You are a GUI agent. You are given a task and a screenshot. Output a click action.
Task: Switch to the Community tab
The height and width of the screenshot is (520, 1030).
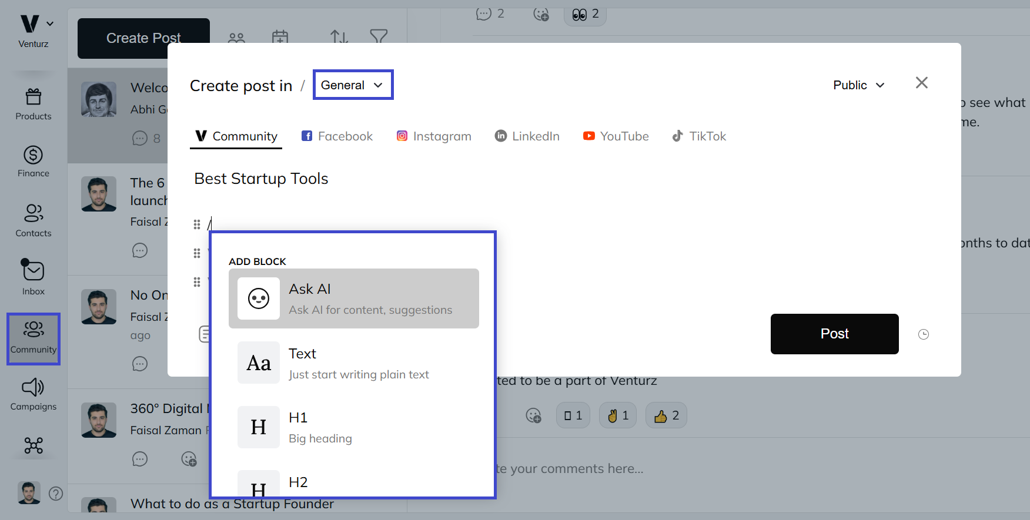tap(236, 136)
